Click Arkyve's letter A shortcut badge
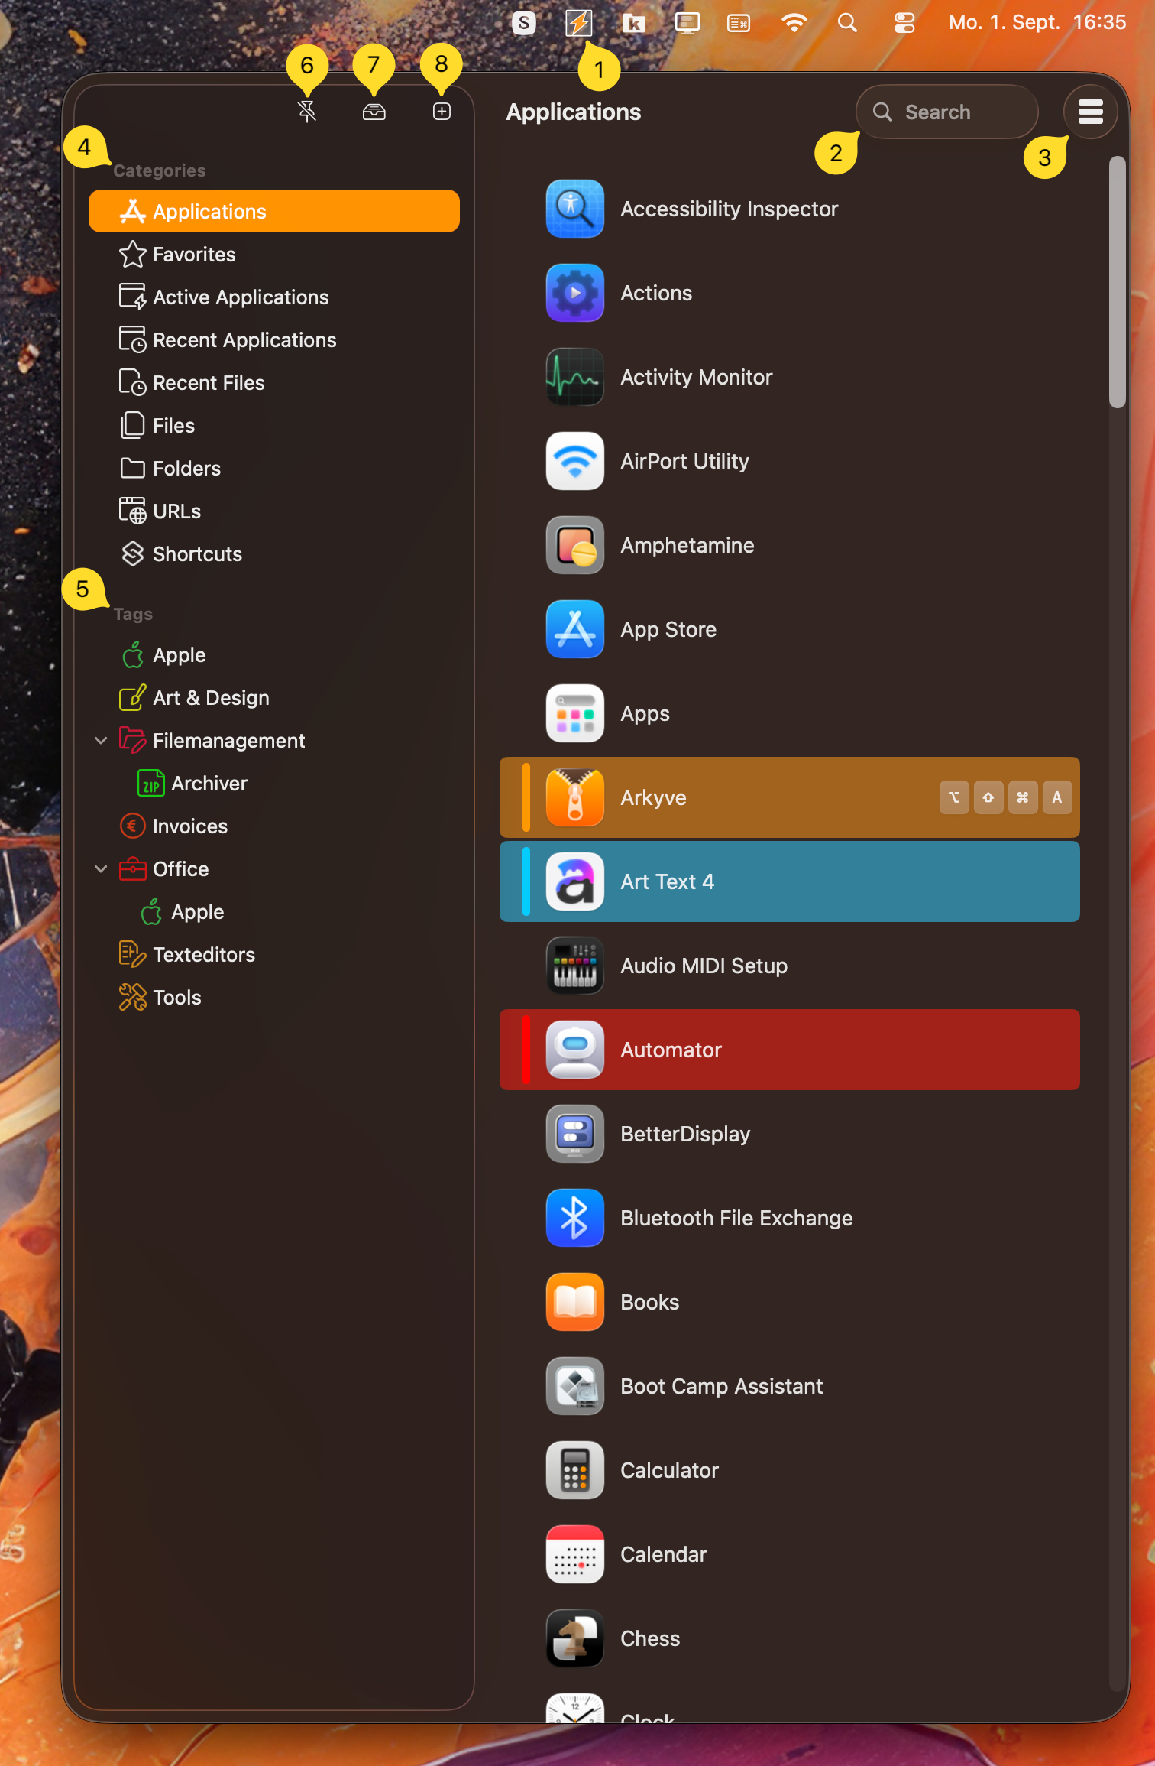1155x1766 pixels. [x=1057, y=797]
